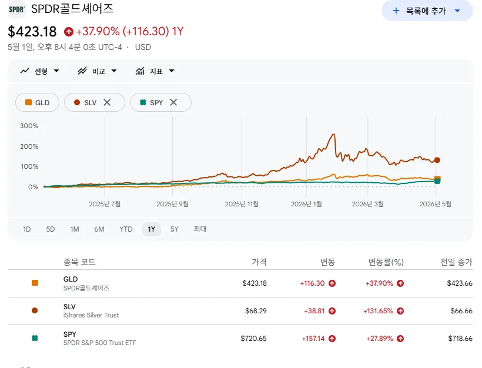Click the 목록에 추가 button label
Screen dimensions: 482x368
tap(426, 11)
